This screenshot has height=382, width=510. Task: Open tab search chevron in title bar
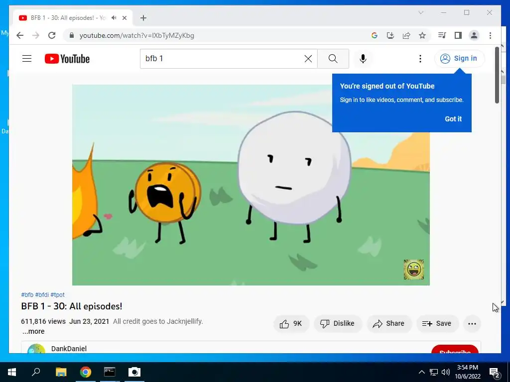point(420,12)
